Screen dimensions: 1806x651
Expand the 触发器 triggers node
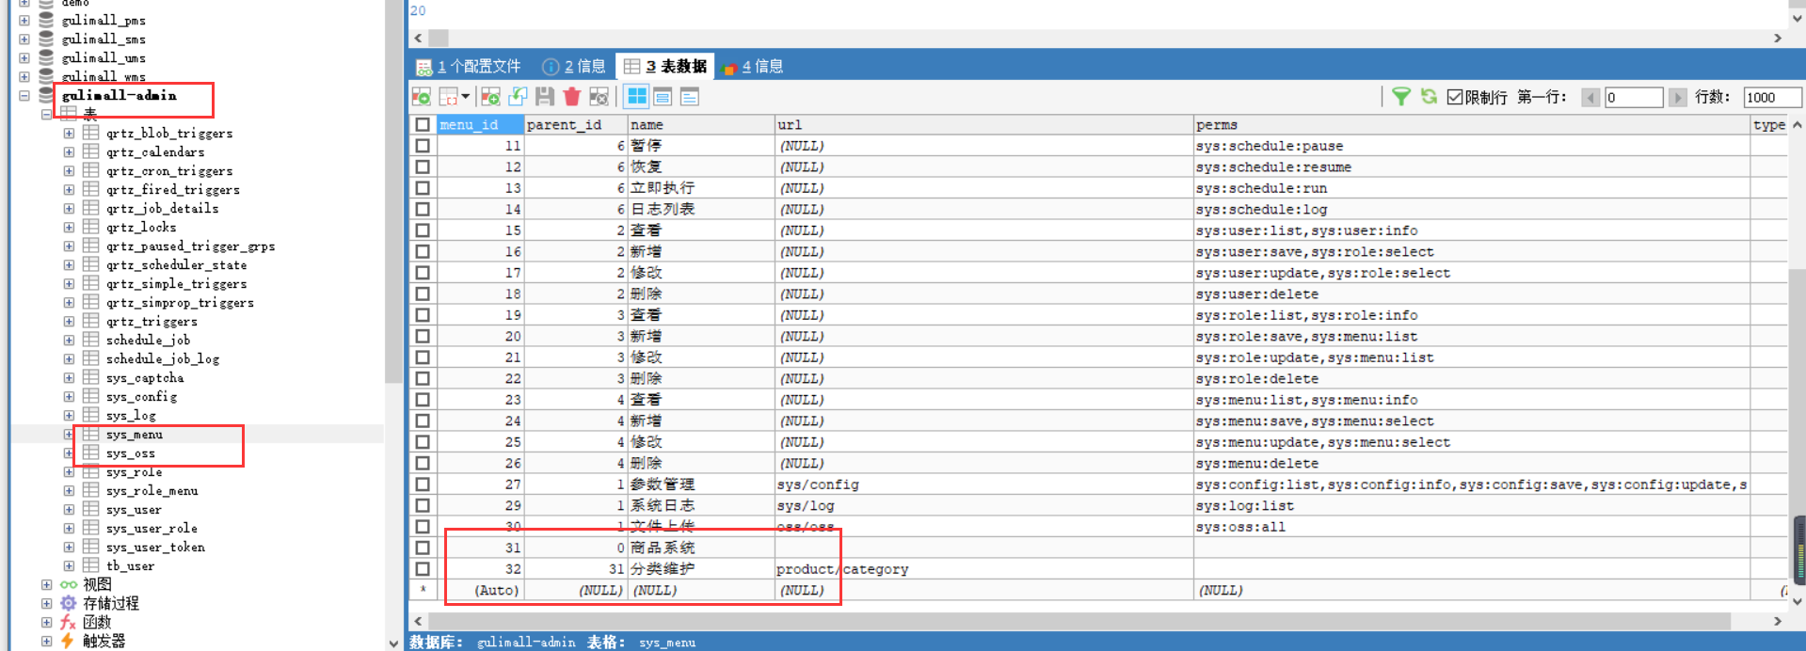46,641
